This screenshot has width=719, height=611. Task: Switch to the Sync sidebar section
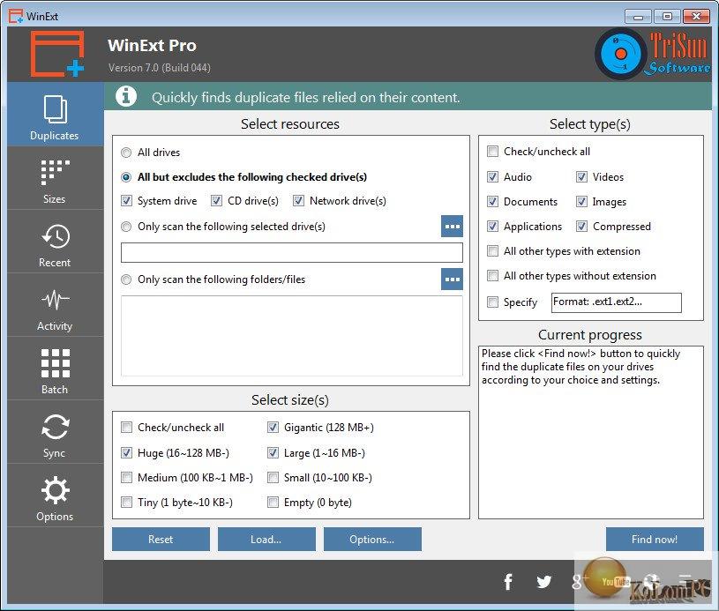(x=55, y=433)
